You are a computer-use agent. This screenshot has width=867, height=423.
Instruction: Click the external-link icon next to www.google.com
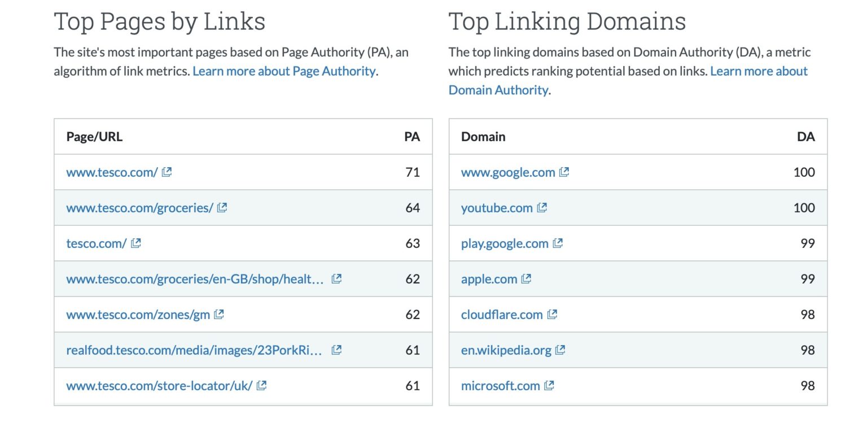564,172
